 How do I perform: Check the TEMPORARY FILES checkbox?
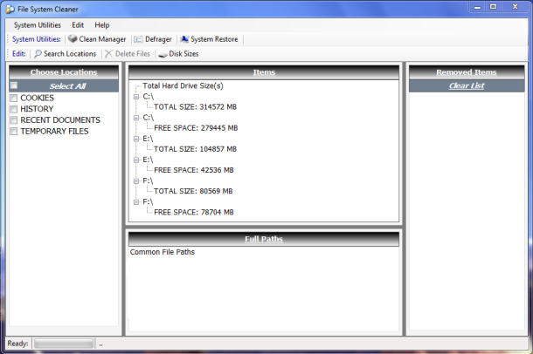(x=14, y=131)
